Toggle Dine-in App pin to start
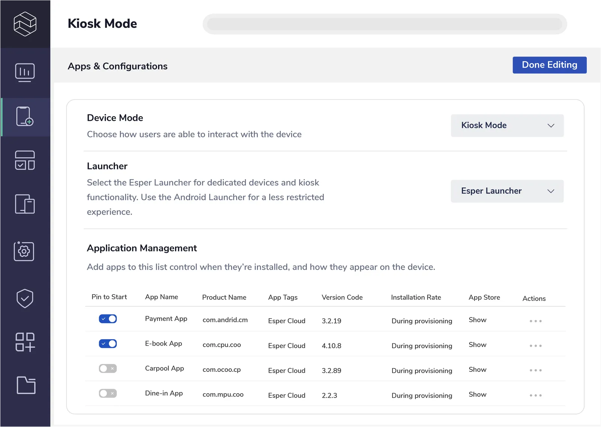This screenshot has height=427, width=601. coord(108,393)
